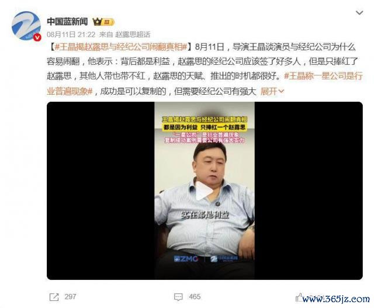Open the post options chevron menu
This screenshot has width=374, height=308.
359,12
